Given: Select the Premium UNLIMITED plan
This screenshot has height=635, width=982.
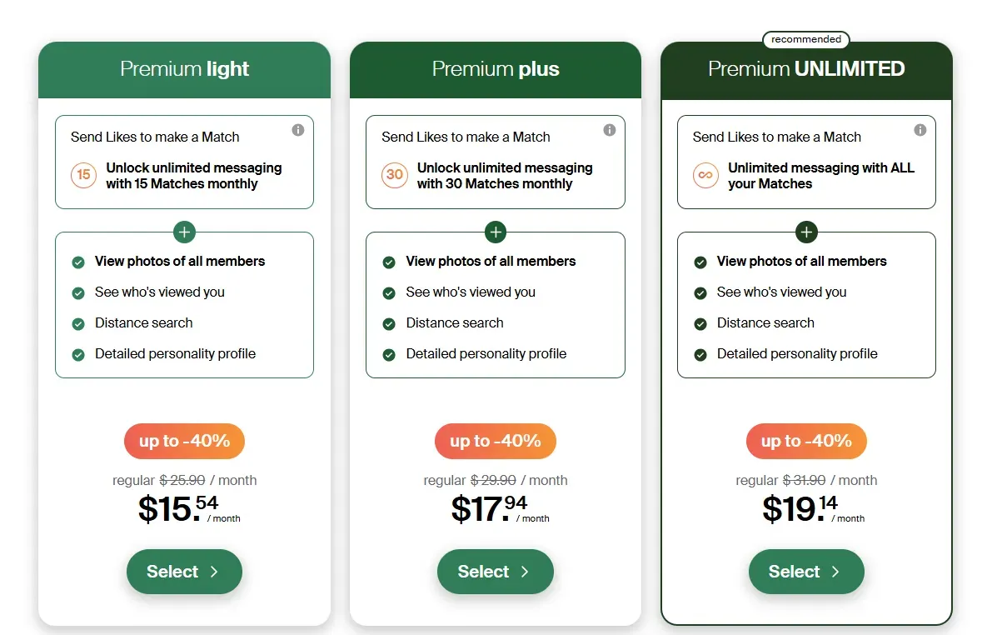Looking at the screenshot, I should coord(806,572).
